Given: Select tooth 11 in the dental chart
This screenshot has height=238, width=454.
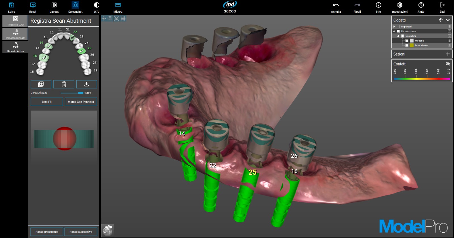Looking at the screenshot, I should click(x=60, y=36).
